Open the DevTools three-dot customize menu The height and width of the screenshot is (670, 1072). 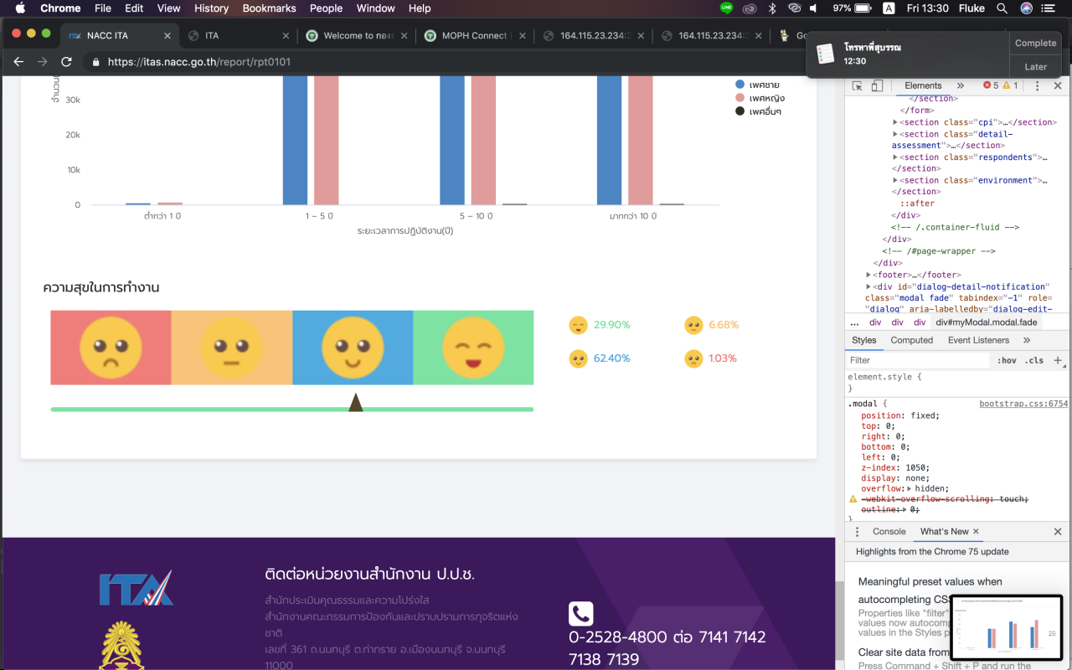pyautogui.click(x=1037, y=85)
